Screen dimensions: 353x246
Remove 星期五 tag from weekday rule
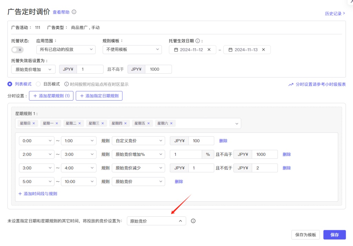(x=149, y=123)
